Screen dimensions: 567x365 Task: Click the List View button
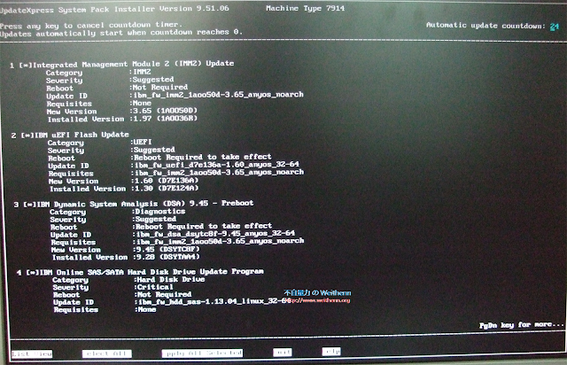point(32,353)
